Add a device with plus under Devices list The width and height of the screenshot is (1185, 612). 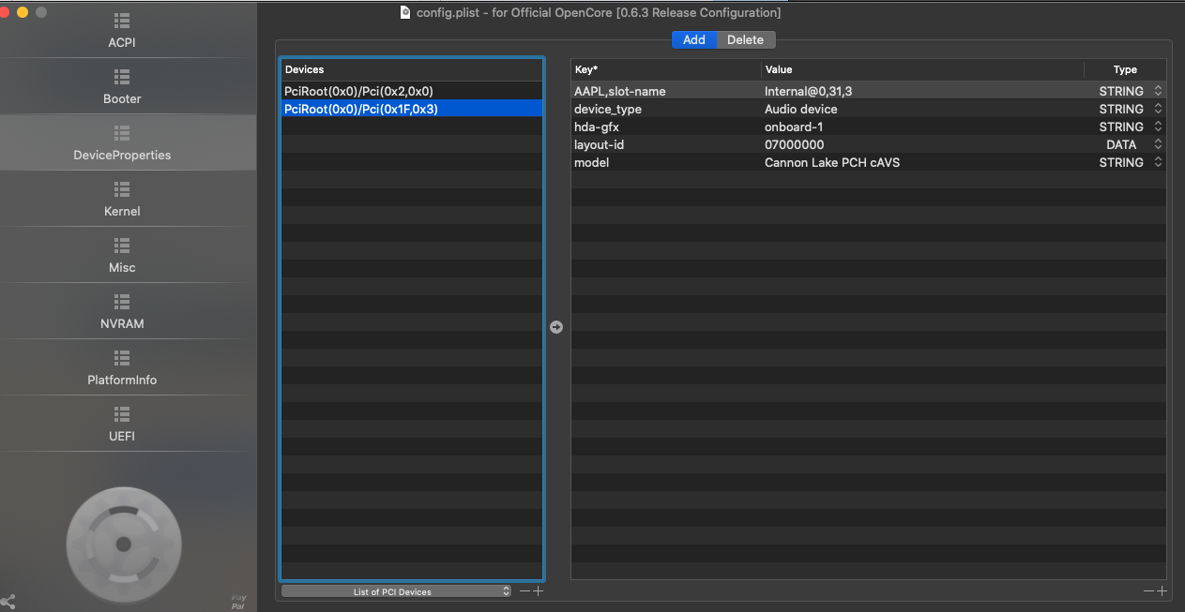(538, 591)
